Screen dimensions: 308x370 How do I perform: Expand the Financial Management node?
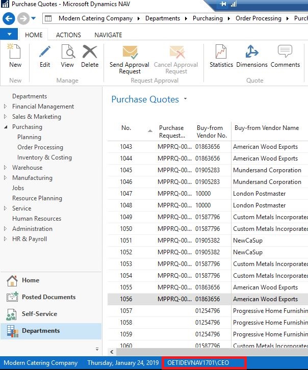(6, 107)
